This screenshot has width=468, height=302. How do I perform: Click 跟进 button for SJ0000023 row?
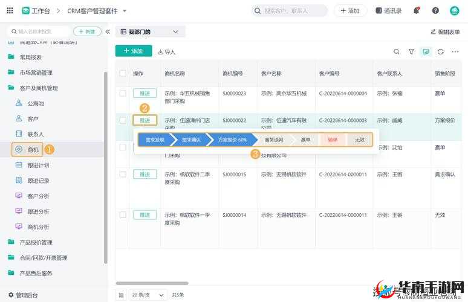point(145,93)
